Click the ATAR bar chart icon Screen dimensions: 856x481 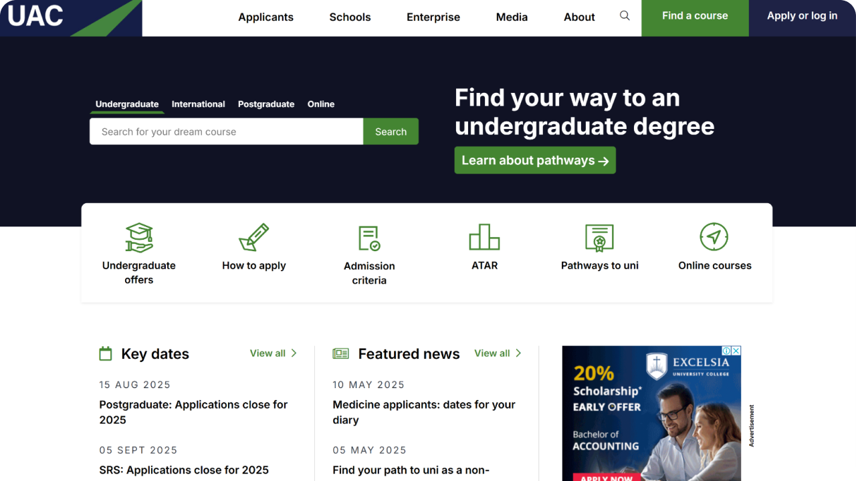pos(484,237)
